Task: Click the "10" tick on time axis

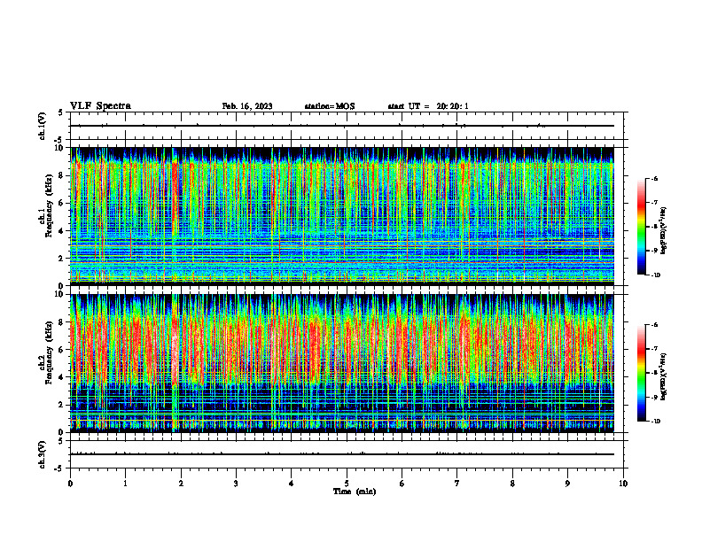Action: [x=623, y=484]
